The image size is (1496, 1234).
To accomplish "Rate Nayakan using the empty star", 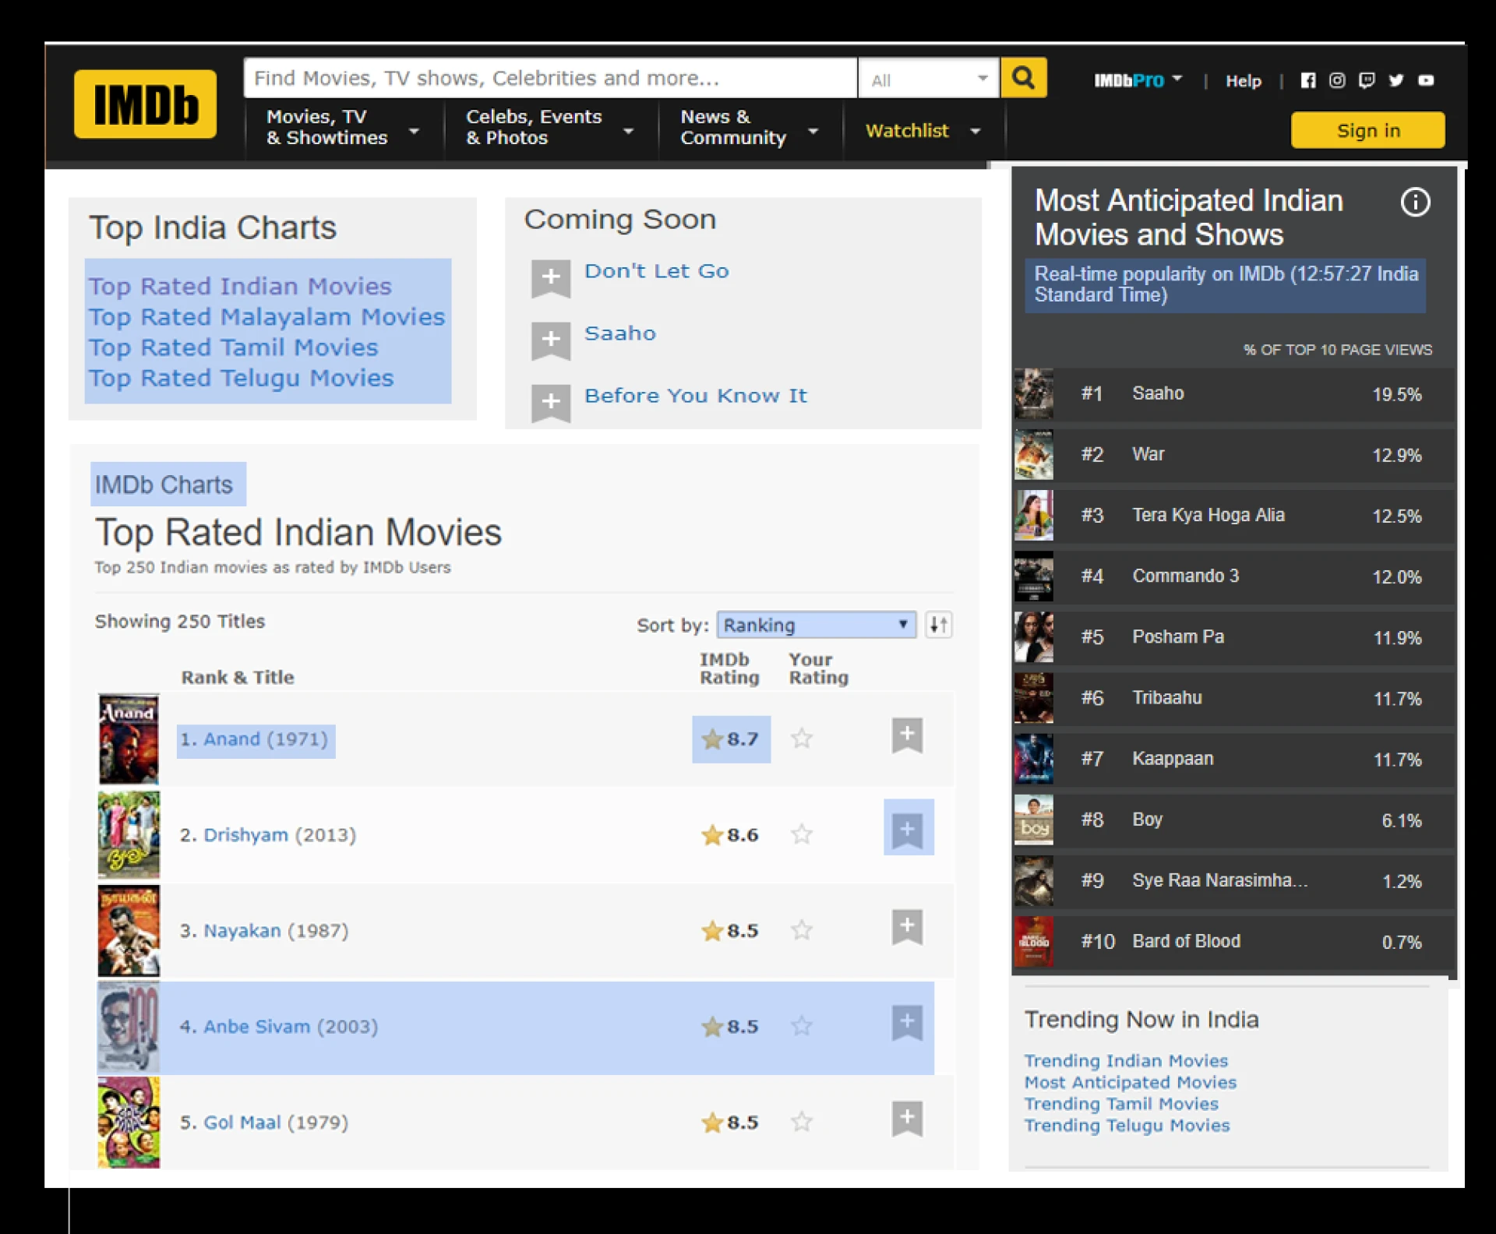I will point(802,930).
